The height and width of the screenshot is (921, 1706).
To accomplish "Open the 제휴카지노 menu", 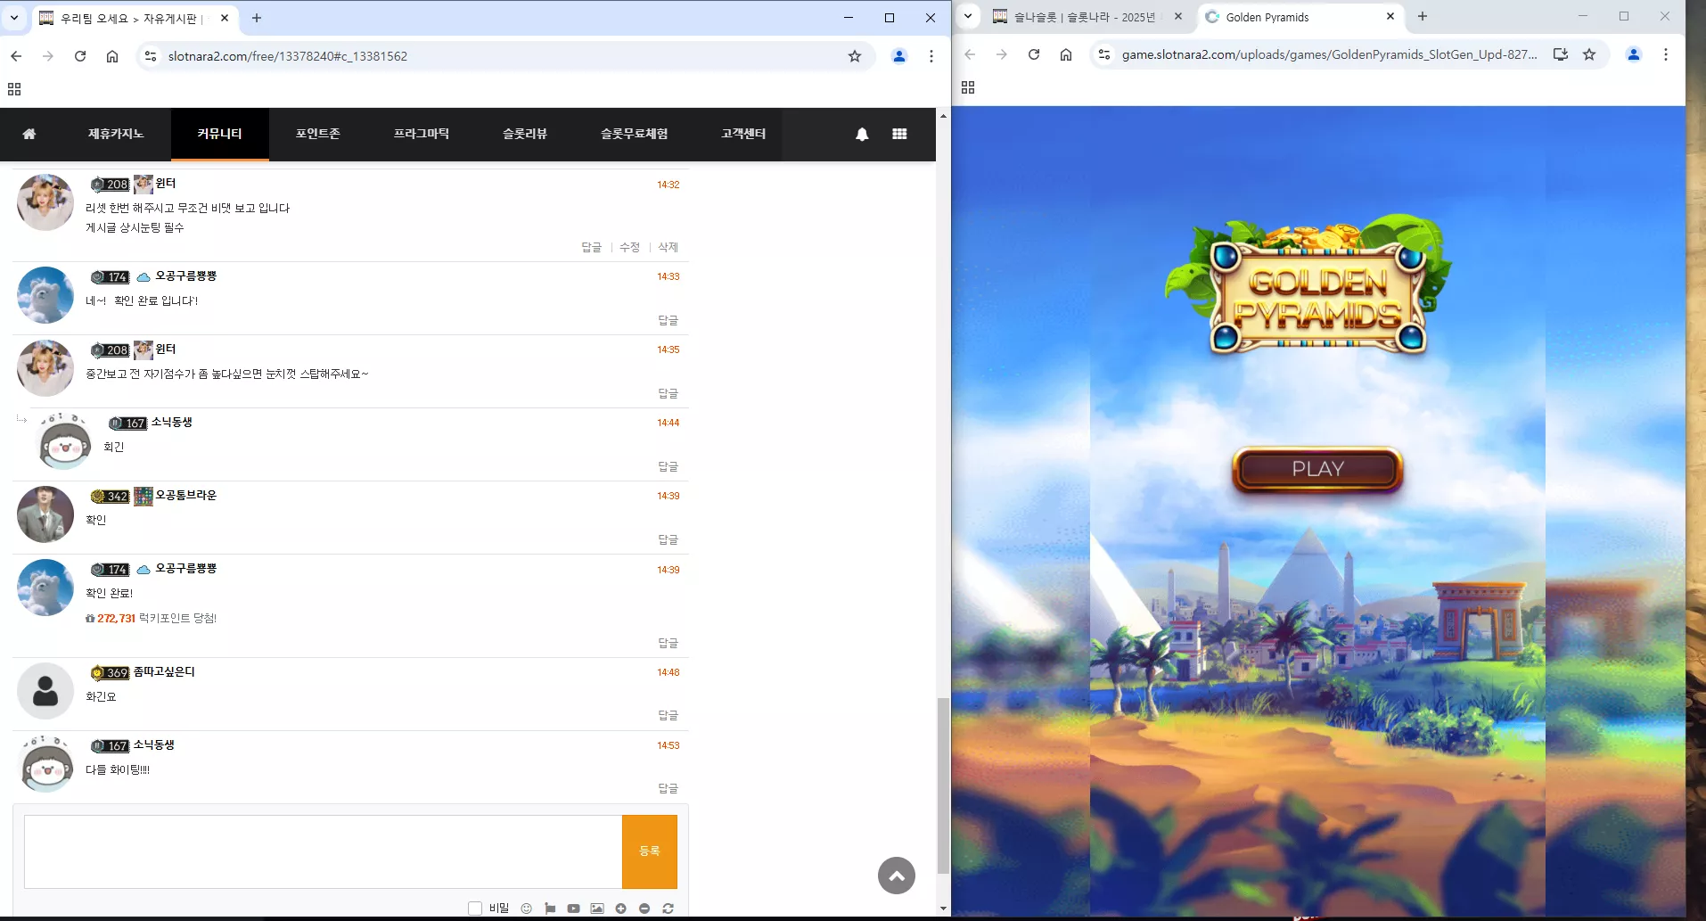I will (x=116, y=134).
